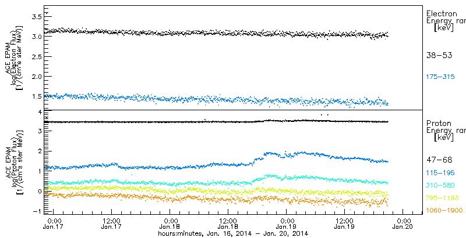Image resolution: width=466 pixels, height=238 pixels.
Task: Click the 0:00 Jan.17 time tick label
Action: 54,224
